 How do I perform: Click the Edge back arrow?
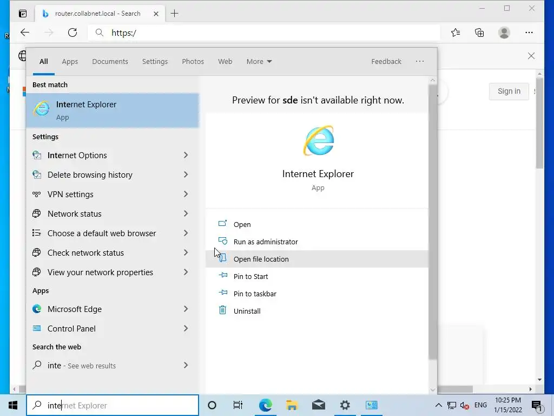click(x=25, y=32)
